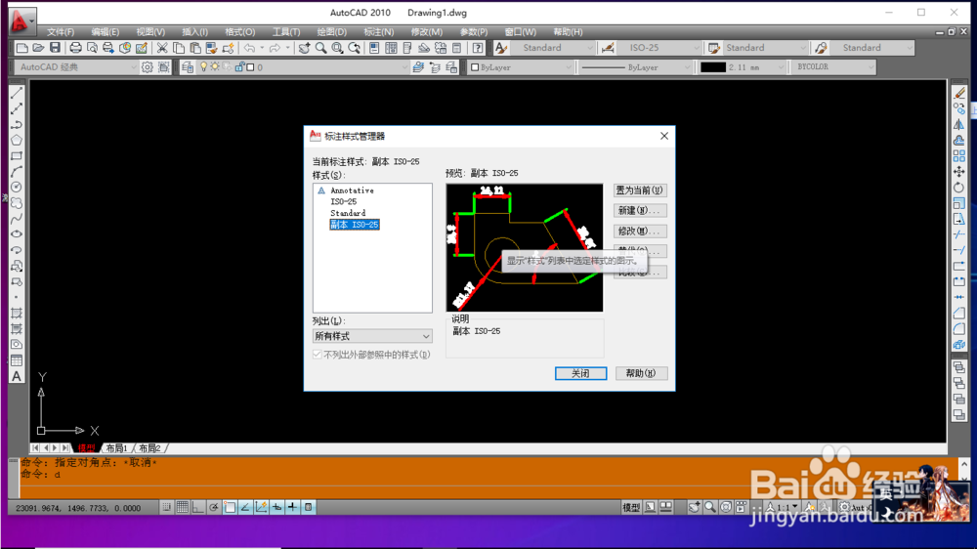Viewport: 977px width, 549px height.
Task: Click the dimension style preview image
Action: click(x=525, y=247)
